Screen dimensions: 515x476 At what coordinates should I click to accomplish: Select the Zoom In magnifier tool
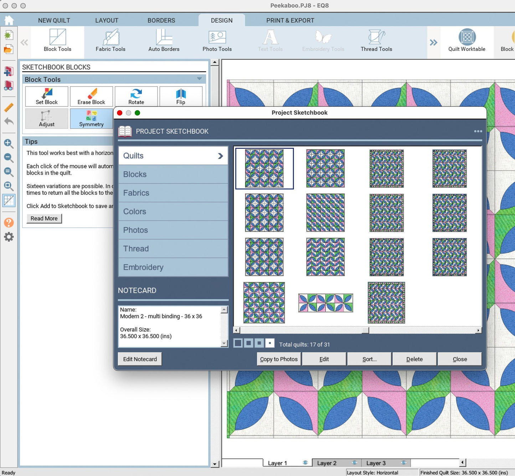pos(9,144)
